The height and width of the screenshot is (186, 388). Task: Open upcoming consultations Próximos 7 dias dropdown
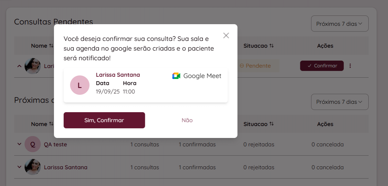pos(339,102)
